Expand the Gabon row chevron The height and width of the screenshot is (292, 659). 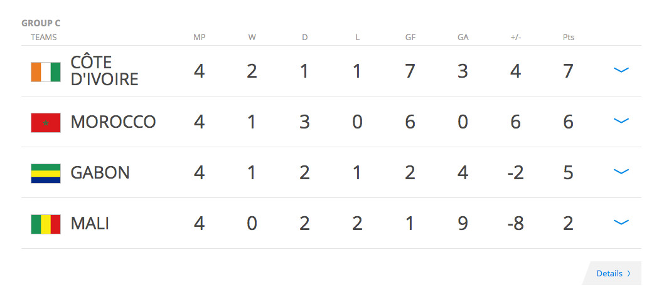tap(621, 172)
